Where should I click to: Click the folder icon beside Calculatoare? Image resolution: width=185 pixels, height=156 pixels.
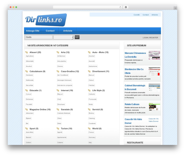[27, 72]
